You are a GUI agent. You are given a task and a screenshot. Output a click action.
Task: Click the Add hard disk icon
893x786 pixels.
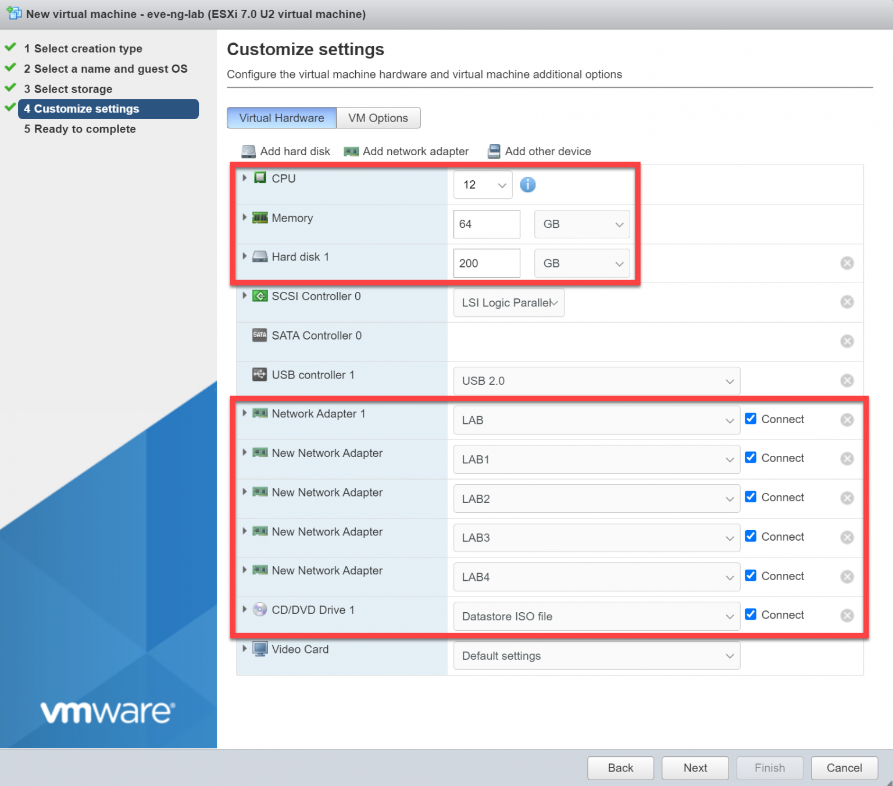click(x=248, y=152)
